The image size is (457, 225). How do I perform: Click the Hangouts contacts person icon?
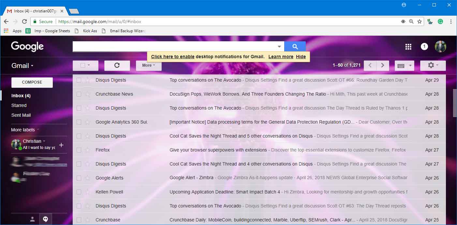(x=32, y=219)
